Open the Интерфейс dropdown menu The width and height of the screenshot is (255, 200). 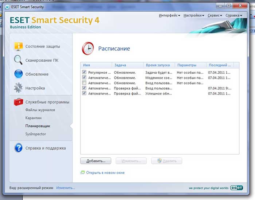(x=169, y=15)
